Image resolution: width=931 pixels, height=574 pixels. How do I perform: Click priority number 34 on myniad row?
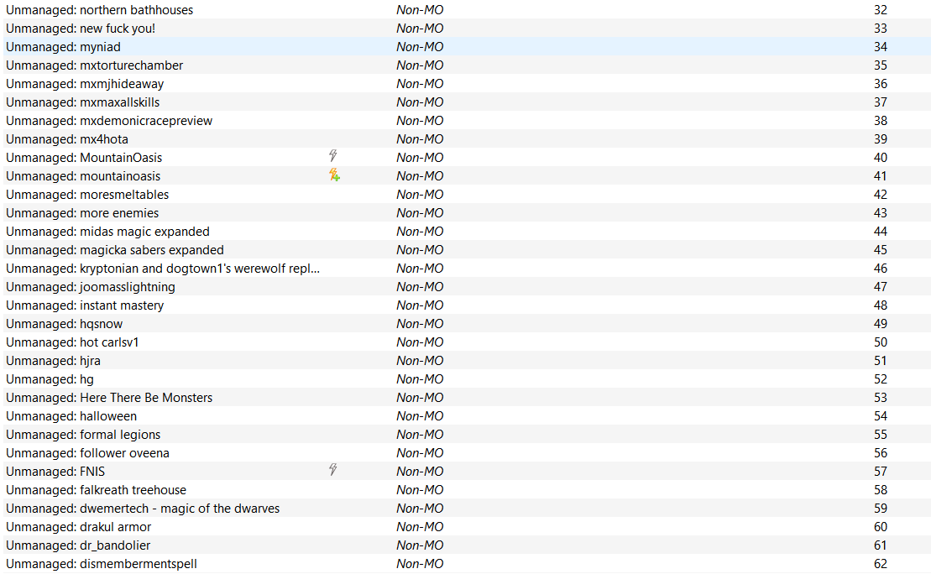click(x=881, y=47)
